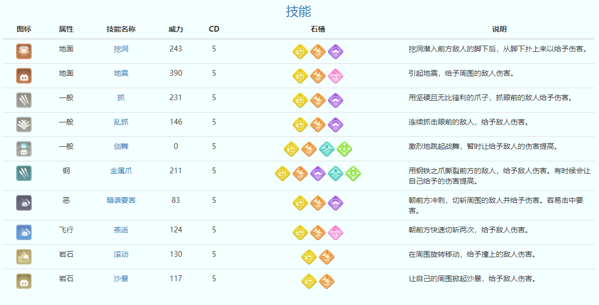Click orange x2 stone in 滚动 row
This screenshot has height=305, width=599.
pos(327,257)
